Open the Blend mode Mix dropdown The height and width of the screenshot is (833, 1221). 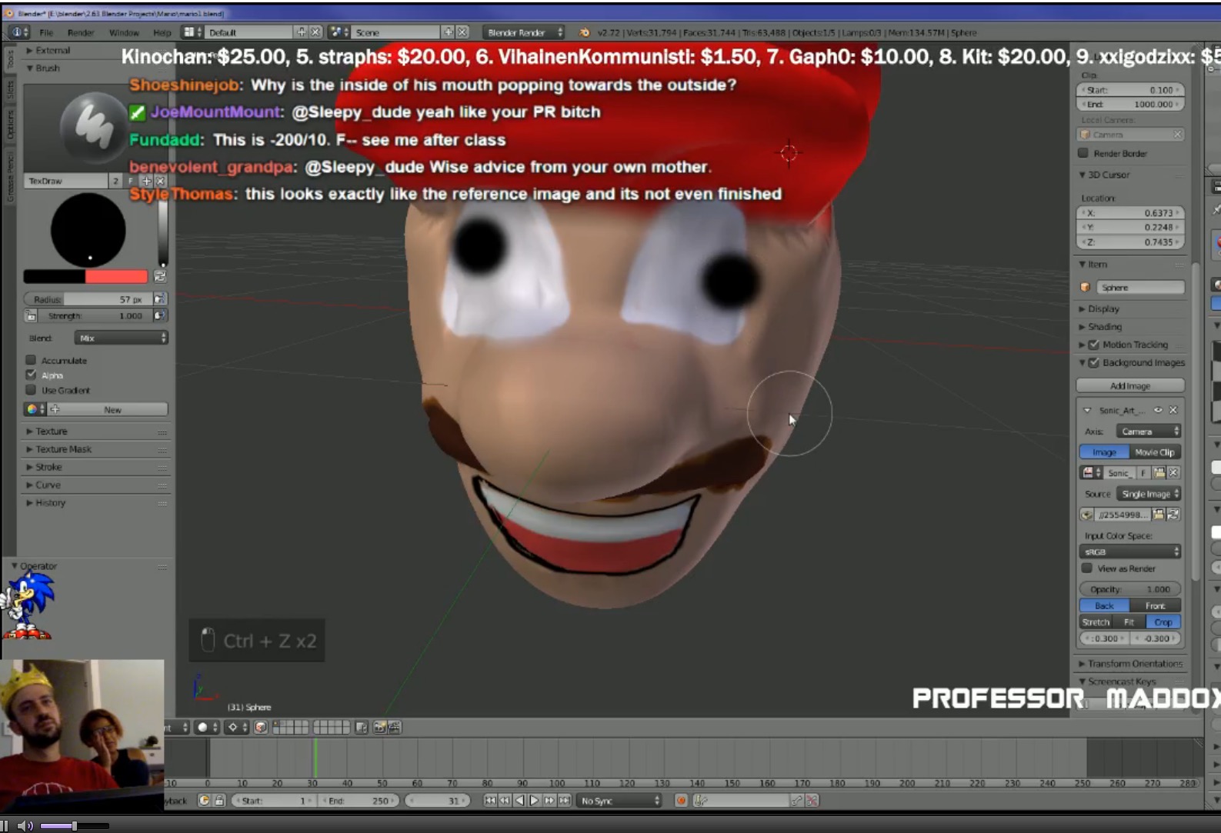[122, 338]
